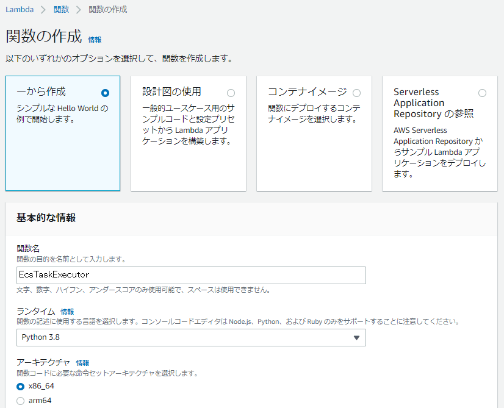Click 情報 next to アーキテクチャ
The height and width of the screenshot is (408, 504).
[82, 362]
